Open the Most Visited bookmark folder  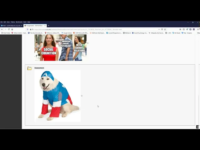point(6,33)
